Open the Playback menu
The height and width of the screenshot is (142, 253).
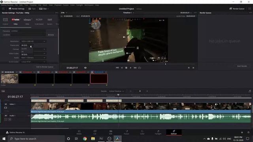click(x=58, y=5)
